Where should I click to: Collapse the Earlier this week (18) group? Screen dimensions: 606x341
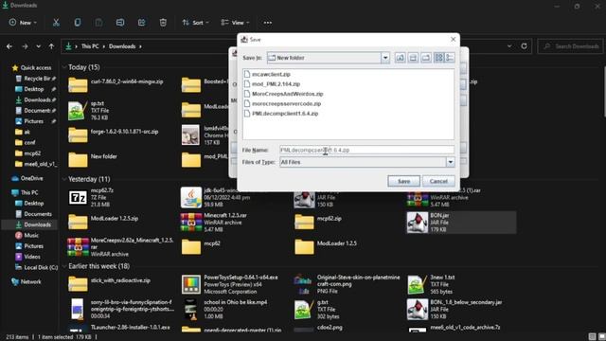coord(64,266)
